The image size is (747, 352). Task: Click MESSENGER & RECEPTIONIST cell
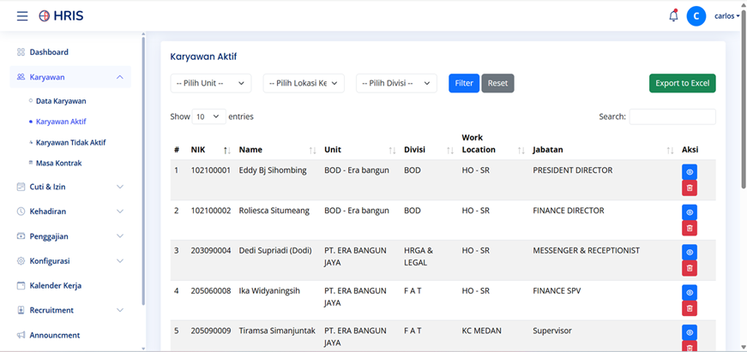(586, 250)
